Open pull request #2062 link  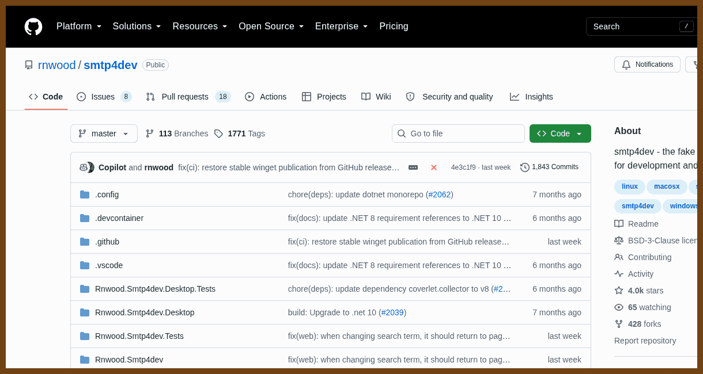440,194
